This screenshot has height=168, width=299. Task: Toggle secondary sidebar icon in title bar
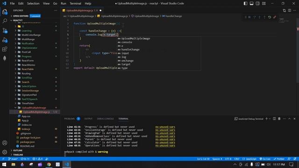click(257, 3)
